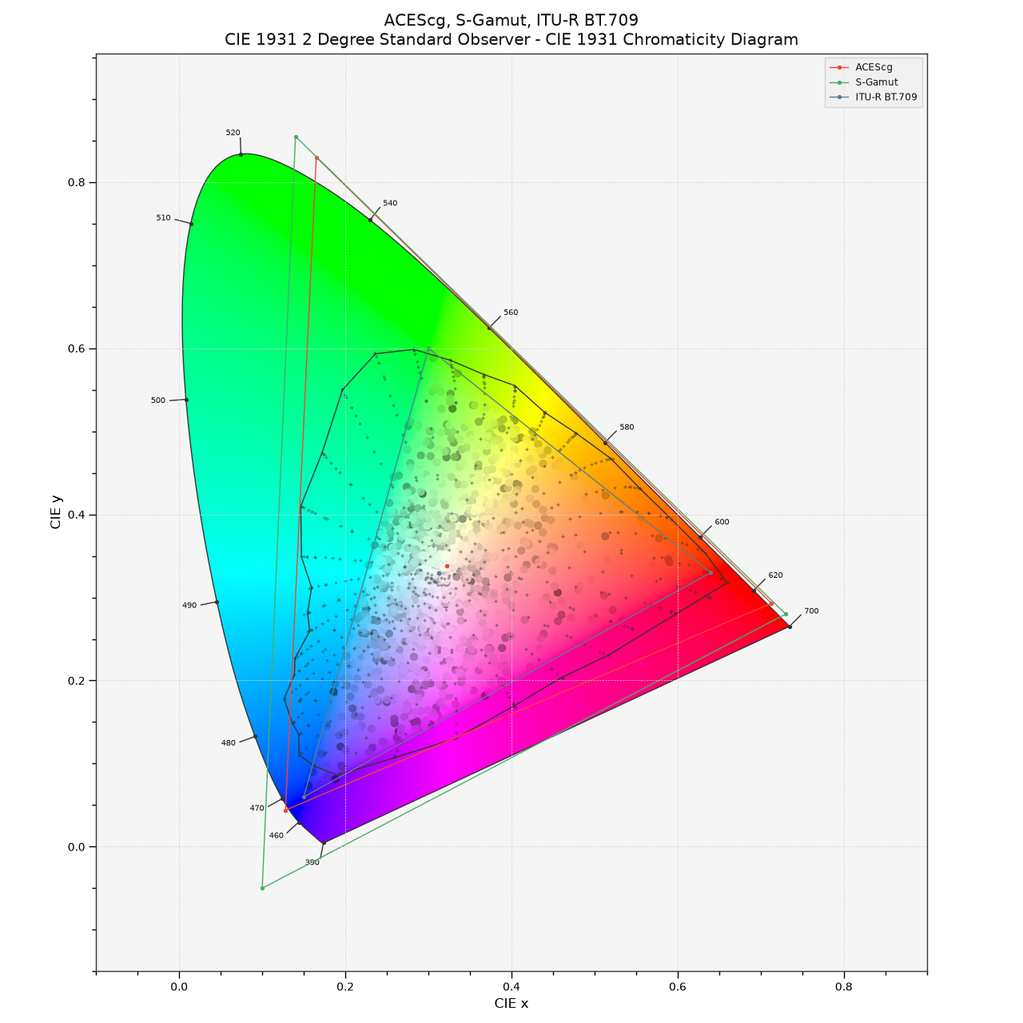This screenshot has height=1023, width=1023.
Task: Click the x-axis tick label 0.6
Action: pos(678,986)
